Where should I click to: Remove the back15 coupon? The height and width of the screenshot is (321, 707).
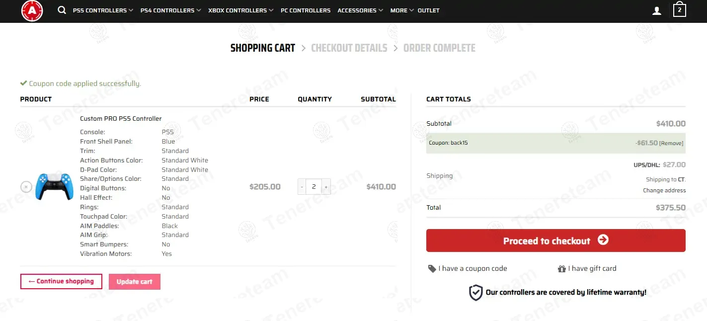(x=671, y=143)
